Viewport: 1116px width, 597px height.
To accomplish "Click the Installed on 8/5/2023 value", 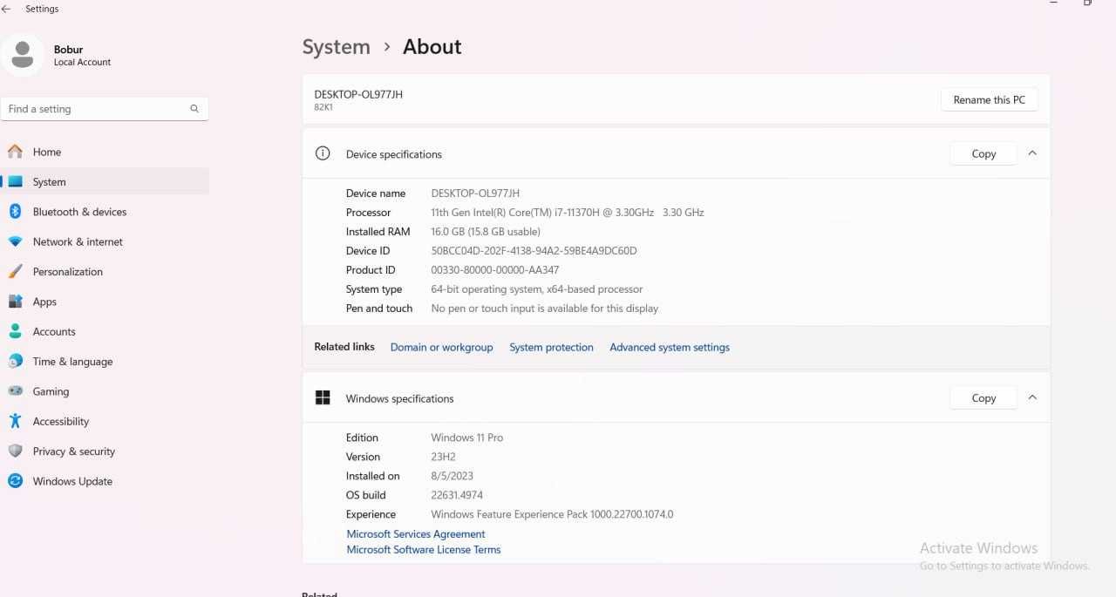I will [452, 476].
